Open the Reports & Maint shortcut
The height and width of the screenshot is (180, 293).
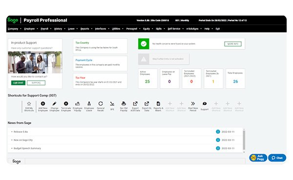pyautogui.click(x=158, y=104)
